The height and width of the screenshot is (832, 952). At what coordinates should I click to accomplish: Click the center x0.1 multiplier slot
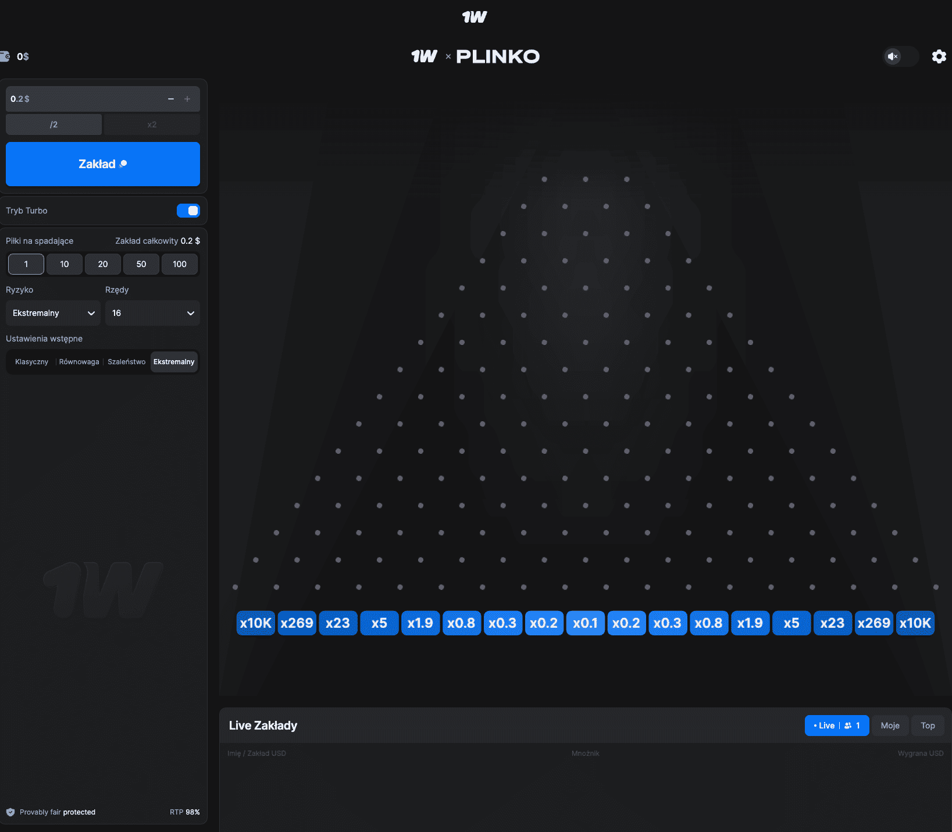point(585,623)
